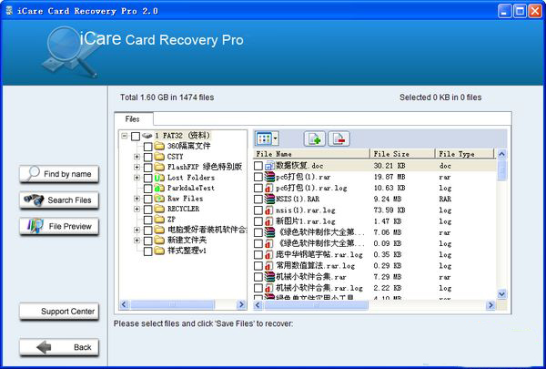Expand the Lost Folders node
The image size is (546, 369).
pos(136,178)
